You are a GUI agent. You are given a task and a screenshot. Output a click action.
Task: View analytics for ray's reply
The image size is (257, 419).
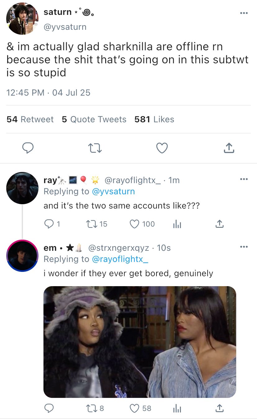click(x=177, y=224)
